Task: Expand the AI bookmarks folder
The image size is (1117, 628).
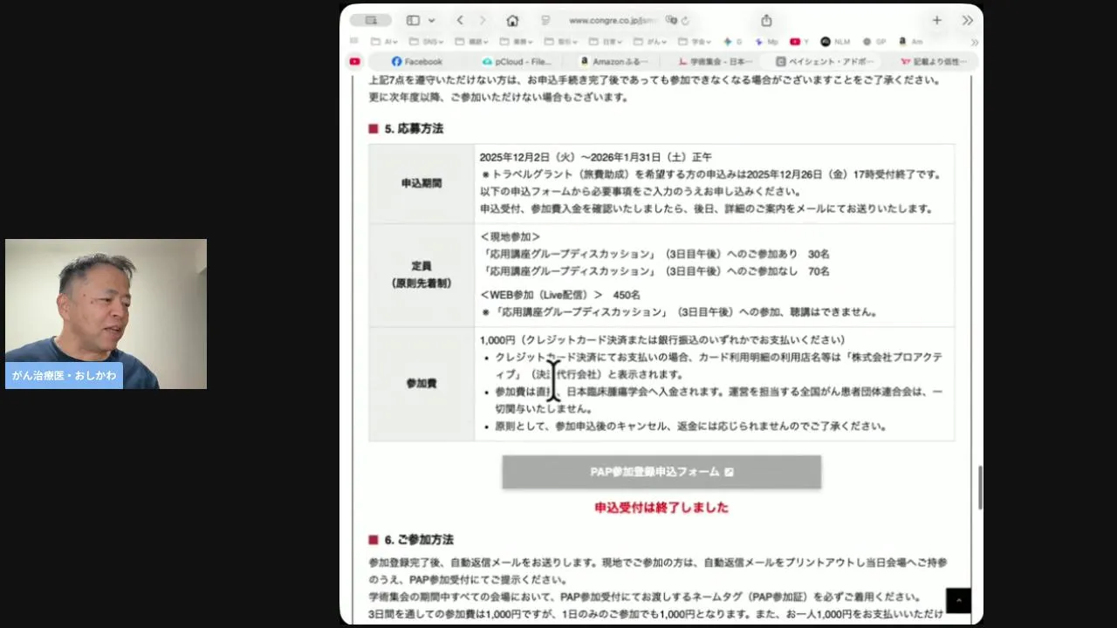Action: click(384, 41)
